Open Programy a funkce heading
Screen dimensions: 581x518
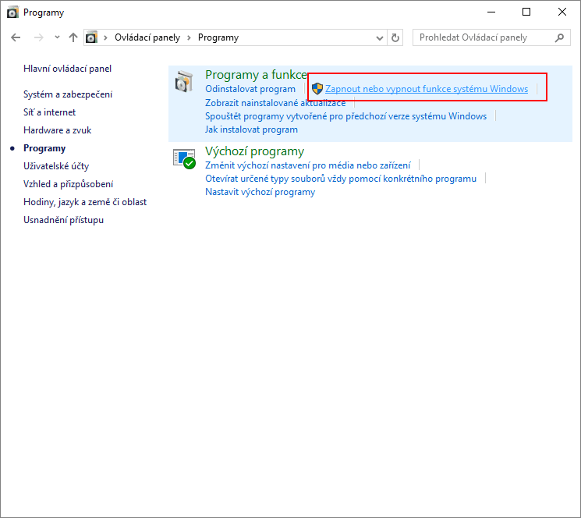click(256, 74)
